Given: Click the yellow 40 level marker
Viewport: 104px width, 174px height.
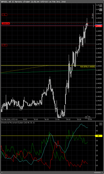Looking at the screenshot, I should coord(98,136).
